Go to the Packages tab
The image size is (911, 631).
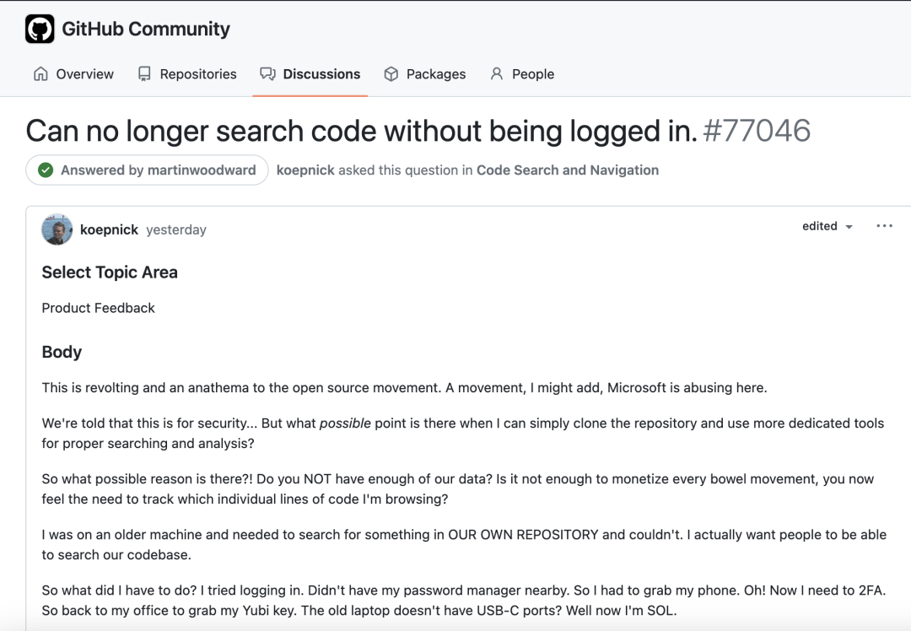tap(435, 74)
